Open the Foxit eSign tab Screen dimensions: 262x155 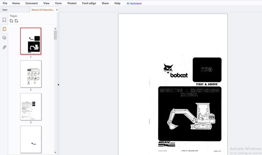89,3
